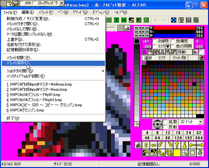Screen dimensions: 209x168
Task: Click the 128 size button
Action: pos(178,138)
